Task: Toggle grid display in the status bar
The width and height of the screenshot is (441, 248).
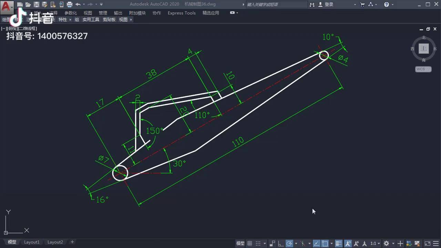Action: [x=250, y=244]
